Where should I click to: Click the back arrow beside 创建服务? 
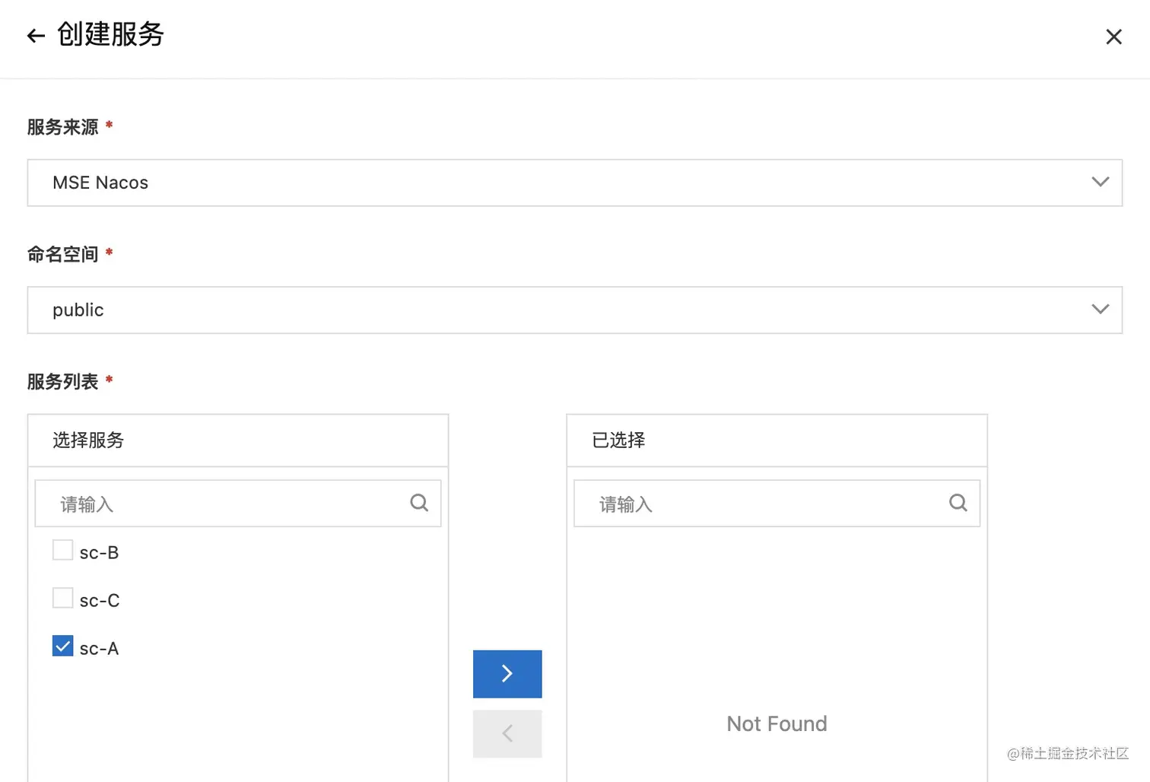tap(36, 36)
